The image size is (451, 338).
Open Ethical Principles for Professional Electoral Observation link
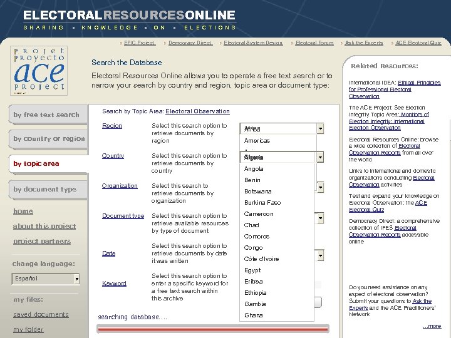[395, 90]
